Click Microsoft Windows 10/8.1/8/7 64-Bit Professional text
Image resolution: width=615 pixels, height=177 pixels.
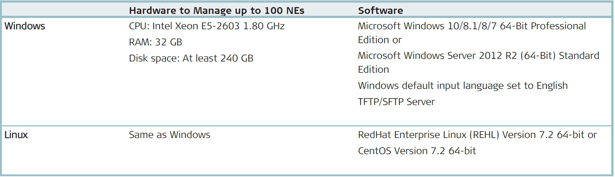click(x=472, y=26)
